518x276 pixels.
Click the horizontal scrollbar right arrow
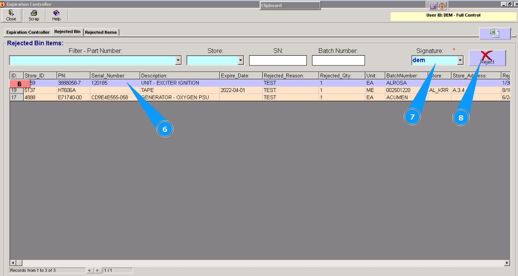tap(507, 263)
